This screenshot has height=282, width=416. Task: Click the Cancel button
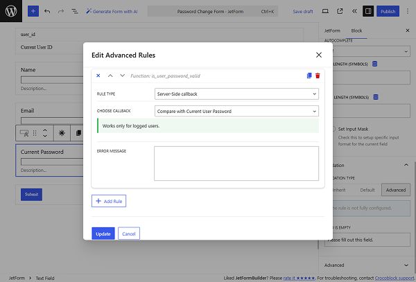(x=129, y=233)
